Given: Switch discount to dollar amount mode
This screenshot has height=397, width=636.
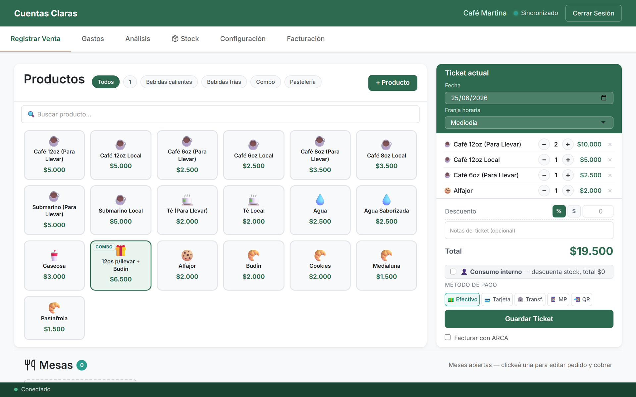Looking at the screenshot, I should pyautogui.click(x=574, y=211).
